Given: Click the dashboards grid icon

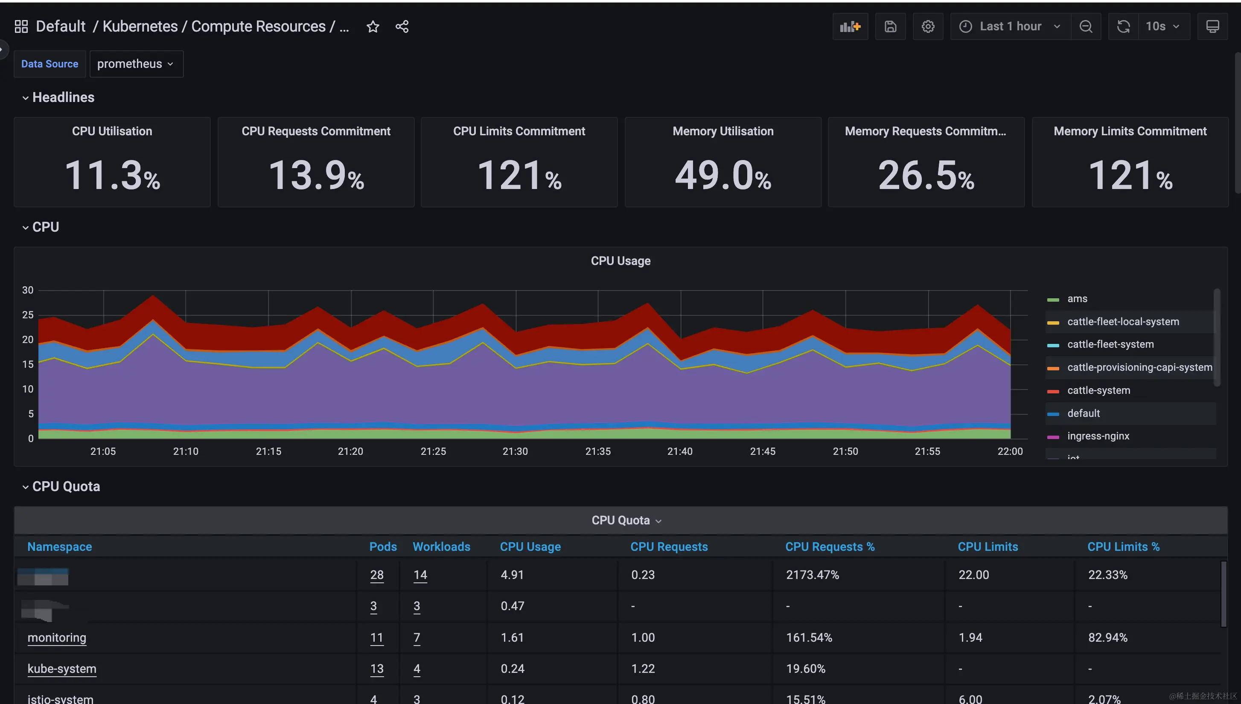Looking at the screenshot, I should click(x=21, y=26).
